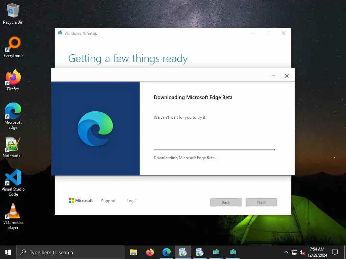Switch to second Windows 10 Setup taskbar icon

[x=232, y=252]
